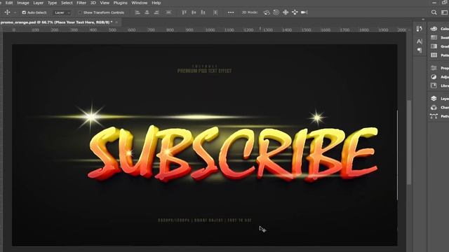Click the PREMIUM PSD TEXT EFFECT caption
The width and height of the screenshot is (449, 252).
coord(204,71)
